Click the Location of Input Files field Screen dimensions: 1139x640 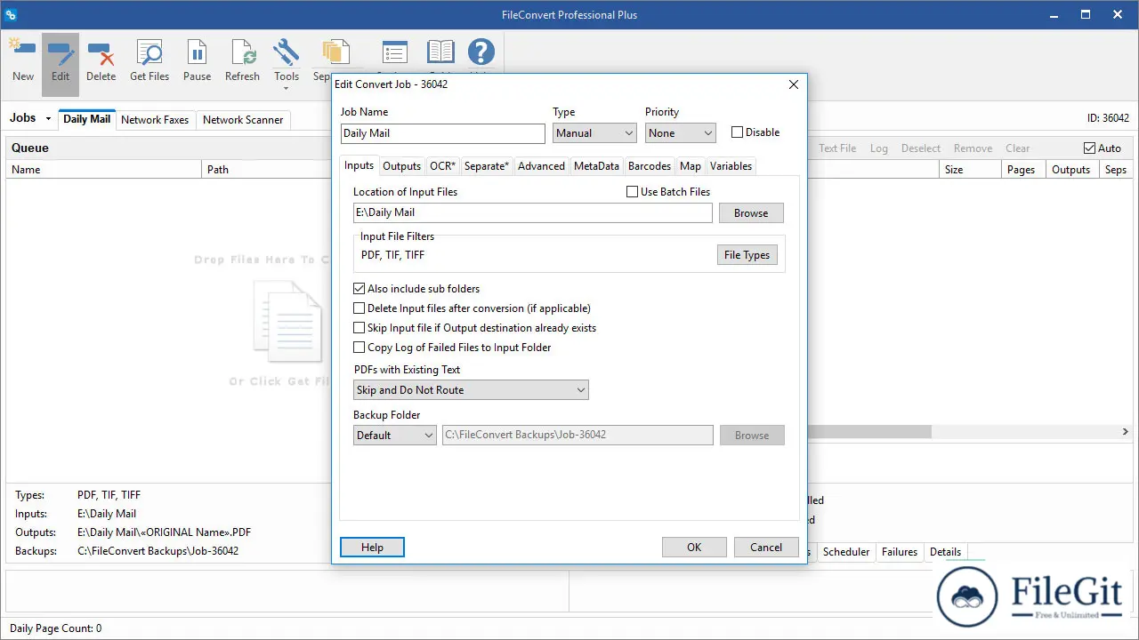click(x=533, y=213)
